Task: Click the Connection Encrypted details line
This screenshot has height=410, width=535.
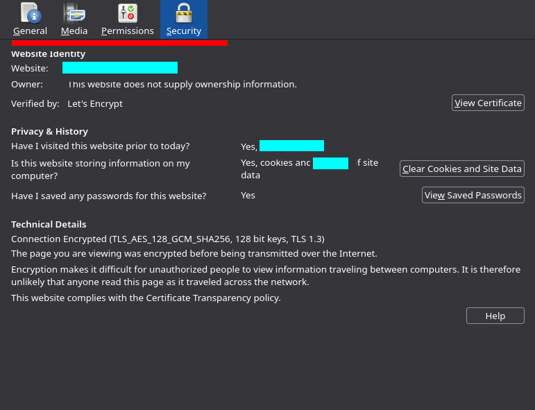Action: [167, 239]
